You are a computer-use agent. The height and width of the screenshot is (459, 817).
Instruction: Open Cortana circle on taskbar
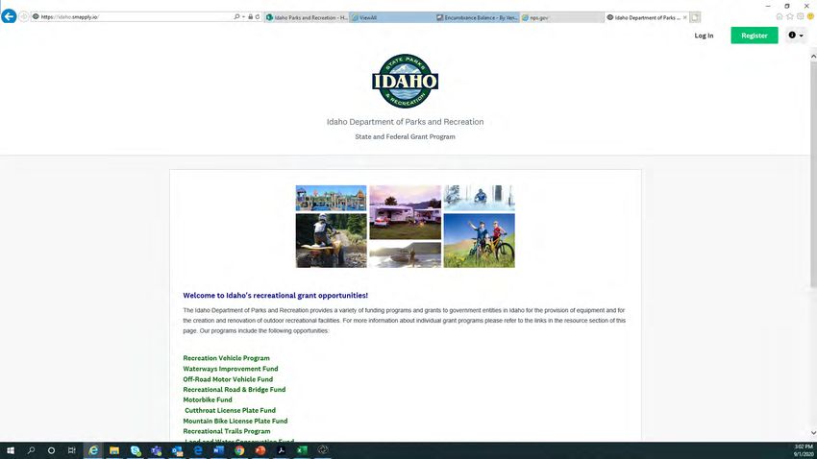[51, 450]
